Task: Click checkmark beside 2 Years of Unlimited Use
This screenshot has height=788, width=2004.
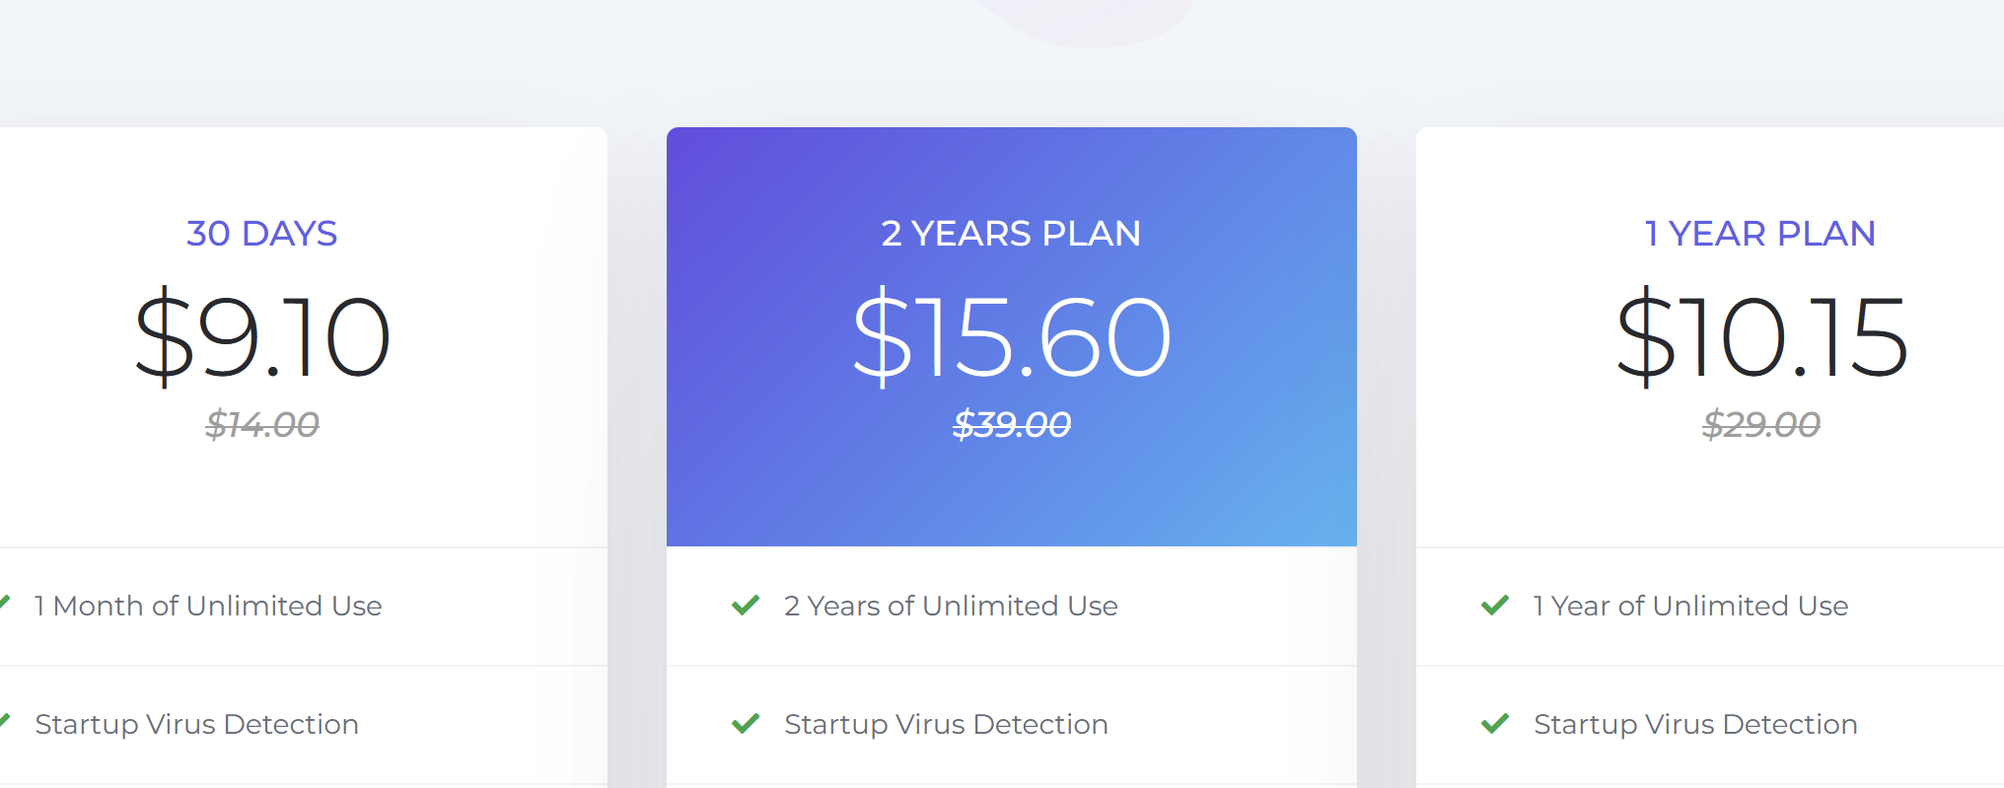Action: pyautogui.click(x=746, y=605)
